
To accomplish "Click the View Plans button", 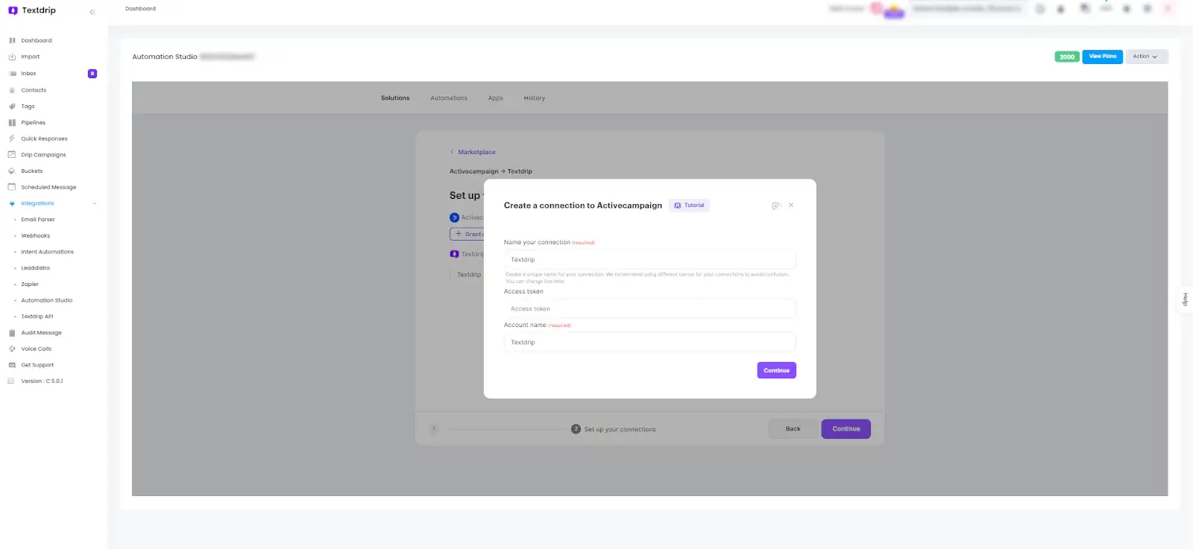I will pyautogui.click(x=1103, y=57).
